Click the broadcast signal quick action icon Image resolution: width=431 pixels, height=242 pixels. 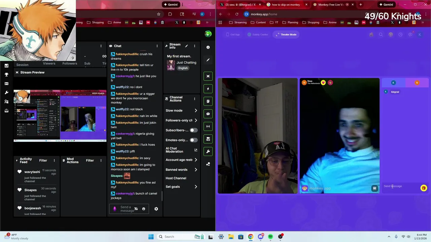208,126
